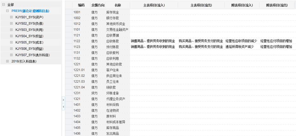Select the 其他应收款 name cell
296x136 pixels.
click(x=118, y=64)
